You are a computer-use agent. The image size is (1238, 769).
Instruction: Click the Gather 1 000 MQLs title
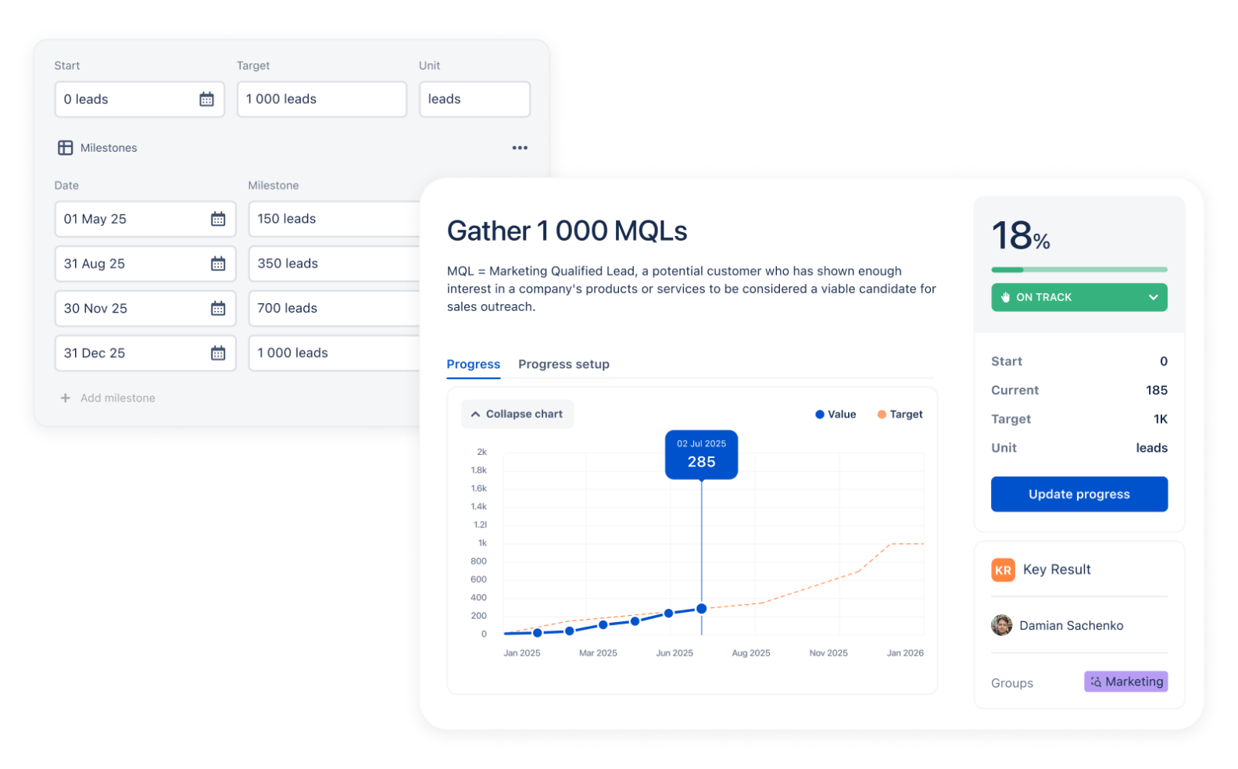click(x=567, y=231)
